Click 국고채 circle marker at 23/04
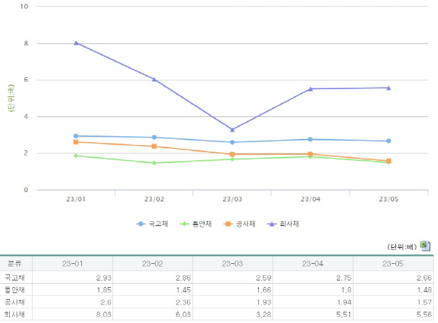Viewport: 438px width, 323px height. pyautogui.click(x=310, y=139)
